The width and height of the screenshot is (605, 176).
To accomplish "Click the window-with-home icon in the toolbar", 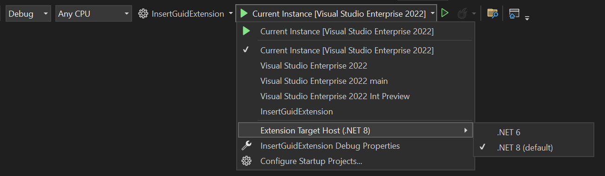I will point(514,13).
